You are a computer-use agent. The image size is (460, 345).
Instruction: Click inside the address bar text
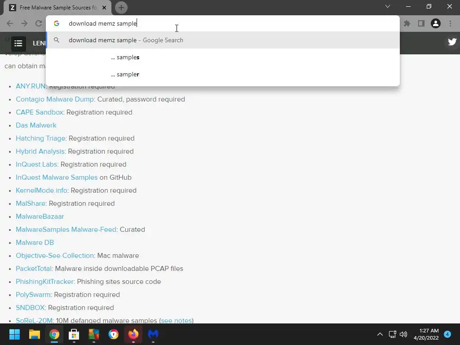pos(103,23)
